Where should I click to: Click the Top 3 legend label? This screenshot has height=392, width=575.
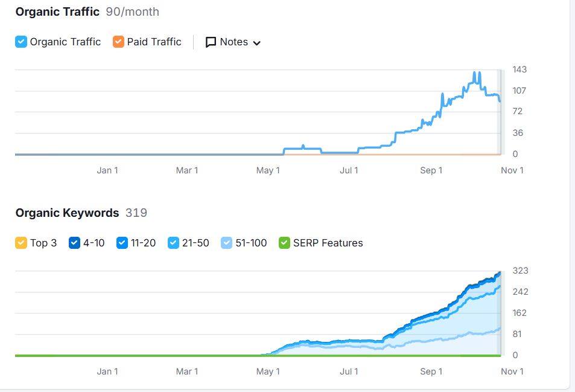(x=43, y=243)
